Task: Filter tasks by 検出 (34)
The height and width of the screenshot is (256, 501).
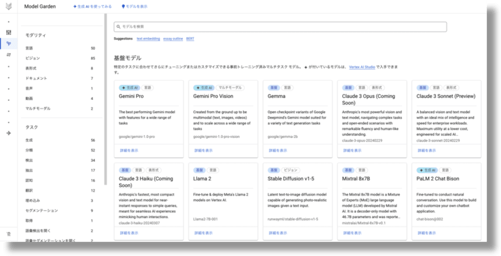Action: (61, 160)
